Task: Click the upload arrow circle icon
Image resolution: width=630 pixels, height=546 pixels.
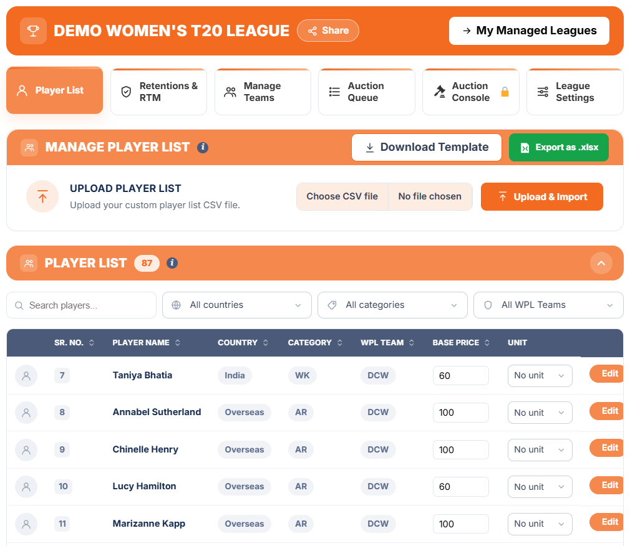Action: point(42,196)
